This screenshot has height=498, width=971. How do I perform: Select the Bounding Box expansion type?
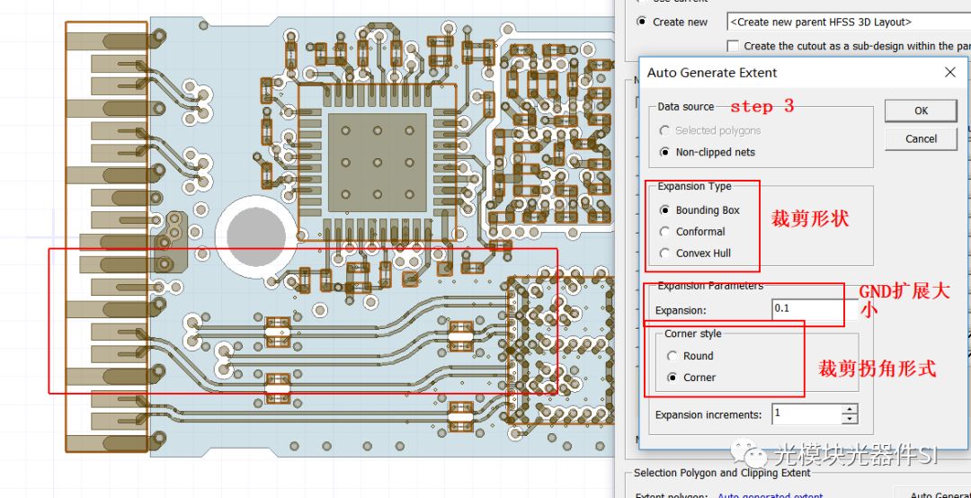tap(701, 210)
